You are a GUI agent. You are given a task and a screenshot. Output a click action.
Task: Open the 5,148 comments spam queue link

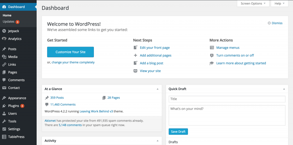(70, 125)
